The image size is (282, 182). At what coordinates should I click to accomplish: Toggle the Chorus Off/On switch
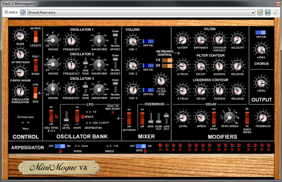click(x=261, y=33)
